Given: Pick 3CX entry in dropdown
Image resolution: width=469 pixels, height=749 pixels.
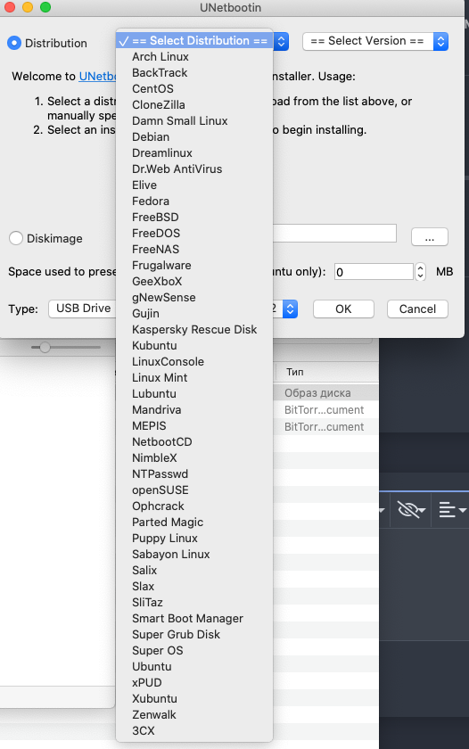Looking at the screenshot, I should pyautogui.click(x=194, y=731).
